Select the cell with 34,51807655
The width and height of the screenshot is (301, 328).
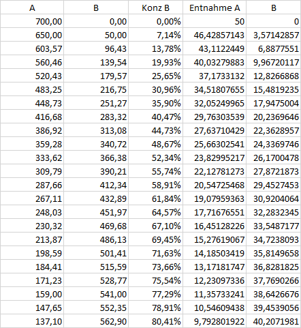(x=215, y=89)
